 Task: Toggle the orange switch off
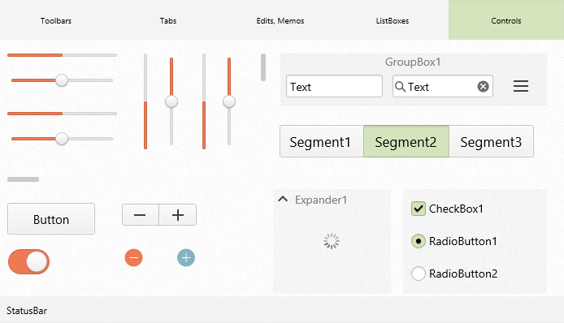(28, 261)
